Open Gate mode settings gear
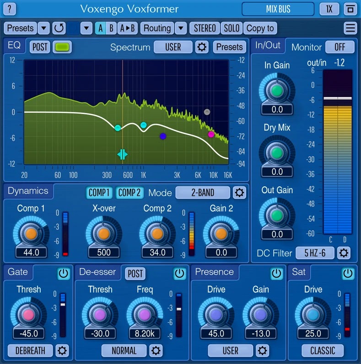The width and height of the screenshot is (361, 364). coord(62,350)
